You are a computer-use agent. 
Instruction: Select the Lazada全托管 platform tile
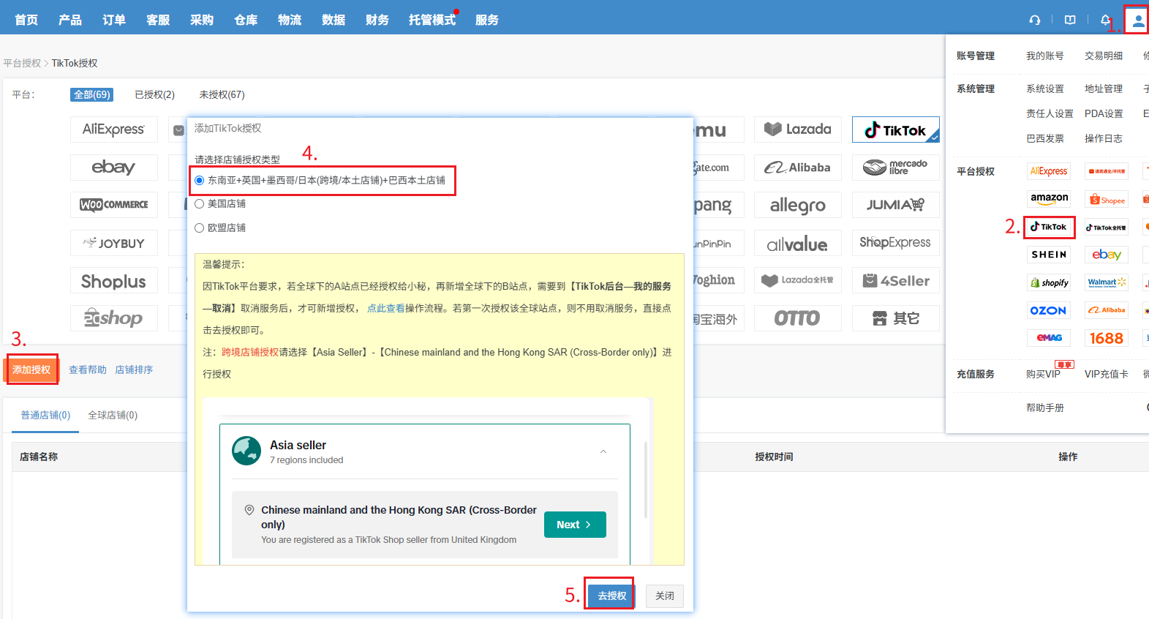click(x=798, y=281)
